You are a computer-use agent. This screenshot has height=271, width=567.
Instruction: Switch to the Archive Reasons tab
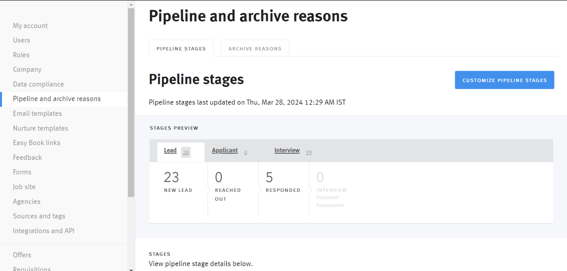point(255,49)
